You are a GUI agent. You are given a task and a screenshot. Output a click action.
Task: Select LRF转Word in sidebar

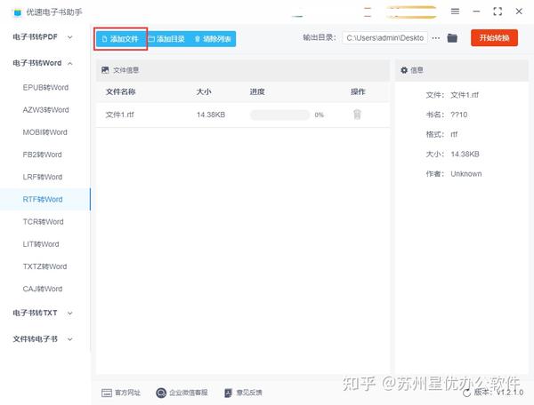coord(42,178)
